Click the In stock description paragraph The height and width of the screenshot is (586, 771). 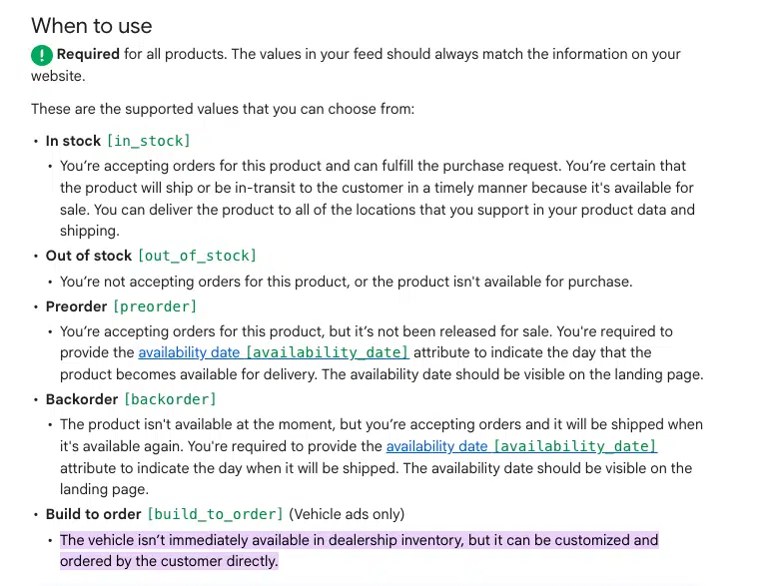tap(380, 198)
